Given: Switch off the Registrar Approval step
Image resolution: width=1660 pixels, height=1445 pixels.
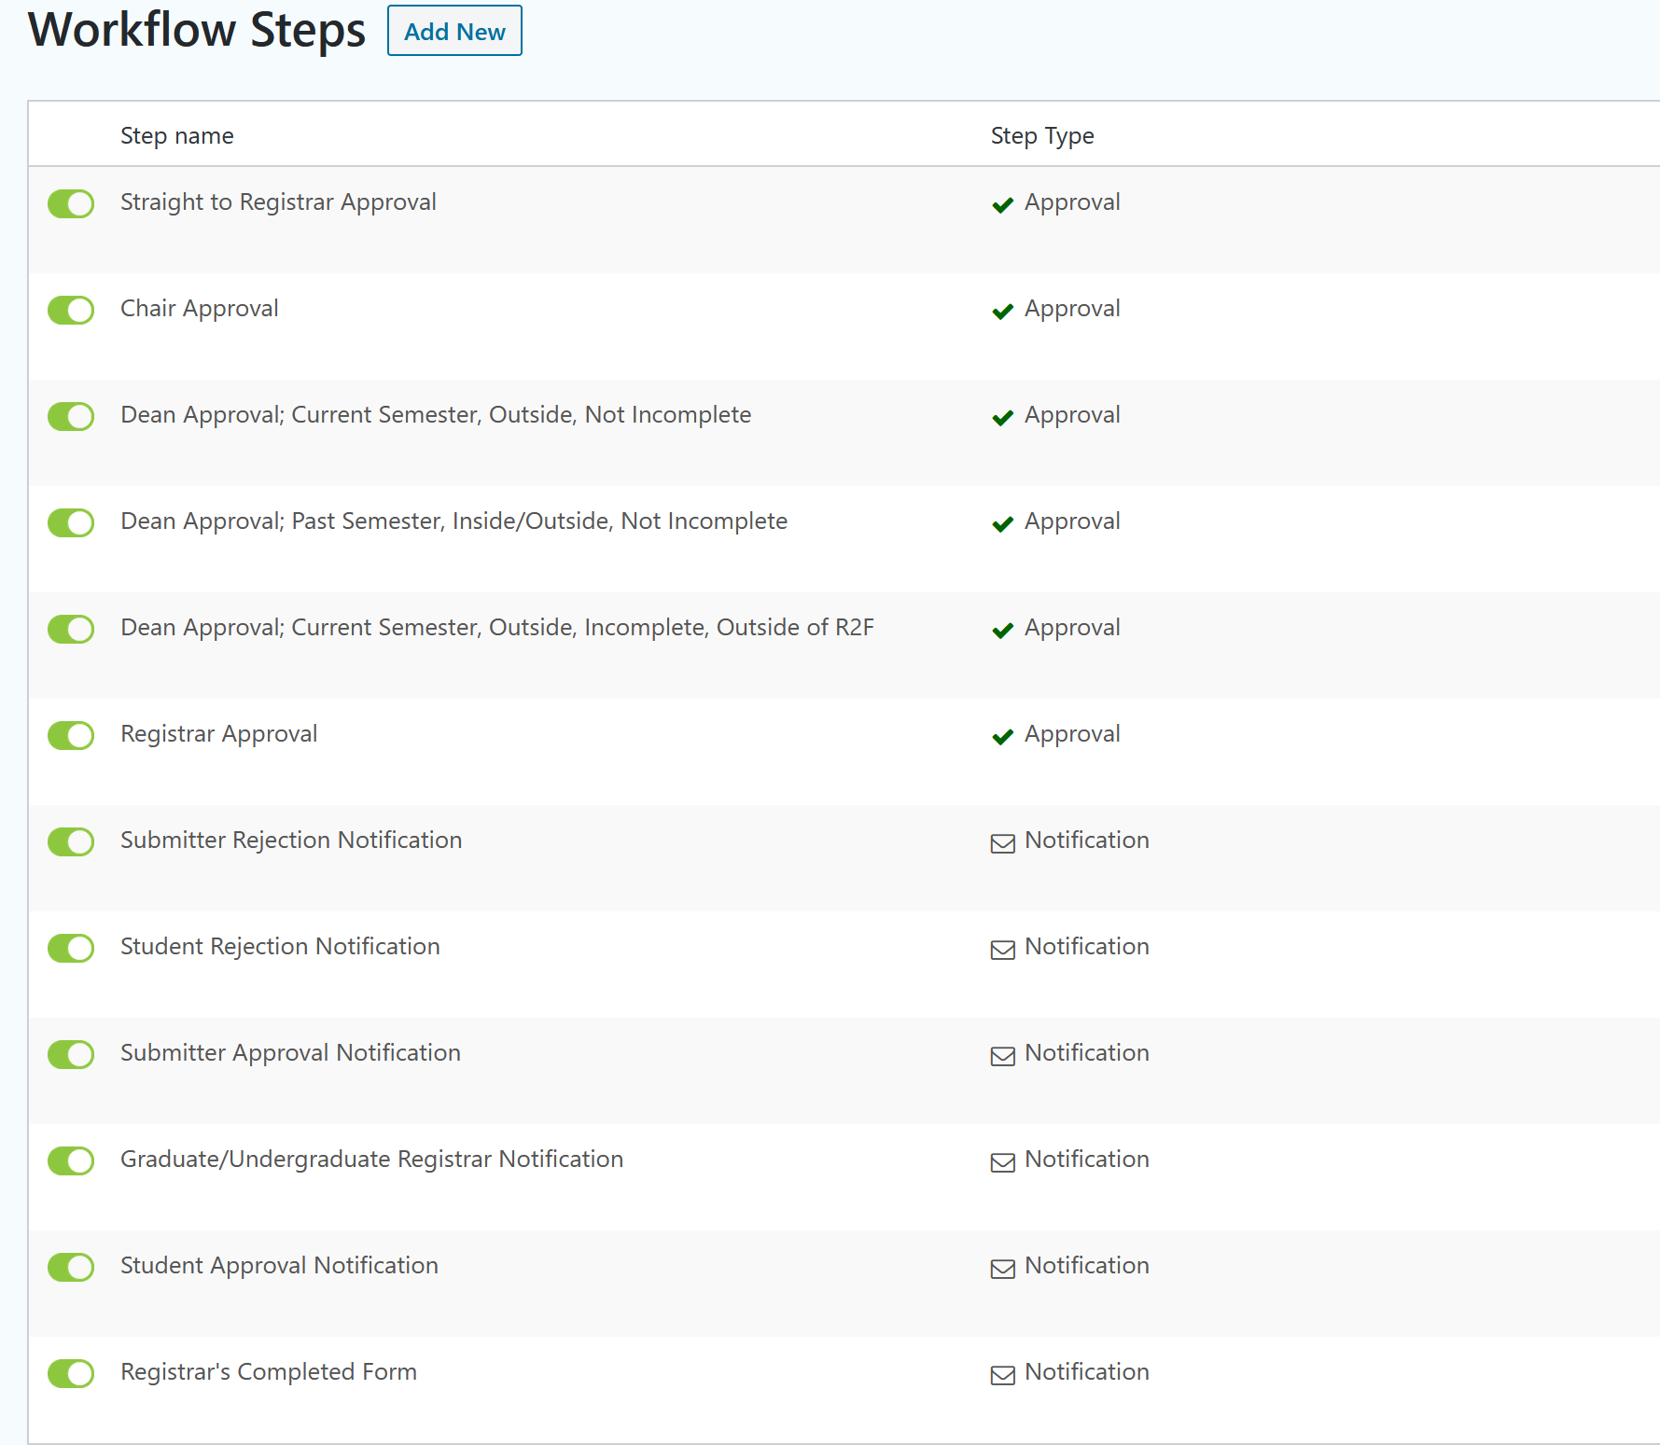Looking at the screenshot, I should click(71, 735).
